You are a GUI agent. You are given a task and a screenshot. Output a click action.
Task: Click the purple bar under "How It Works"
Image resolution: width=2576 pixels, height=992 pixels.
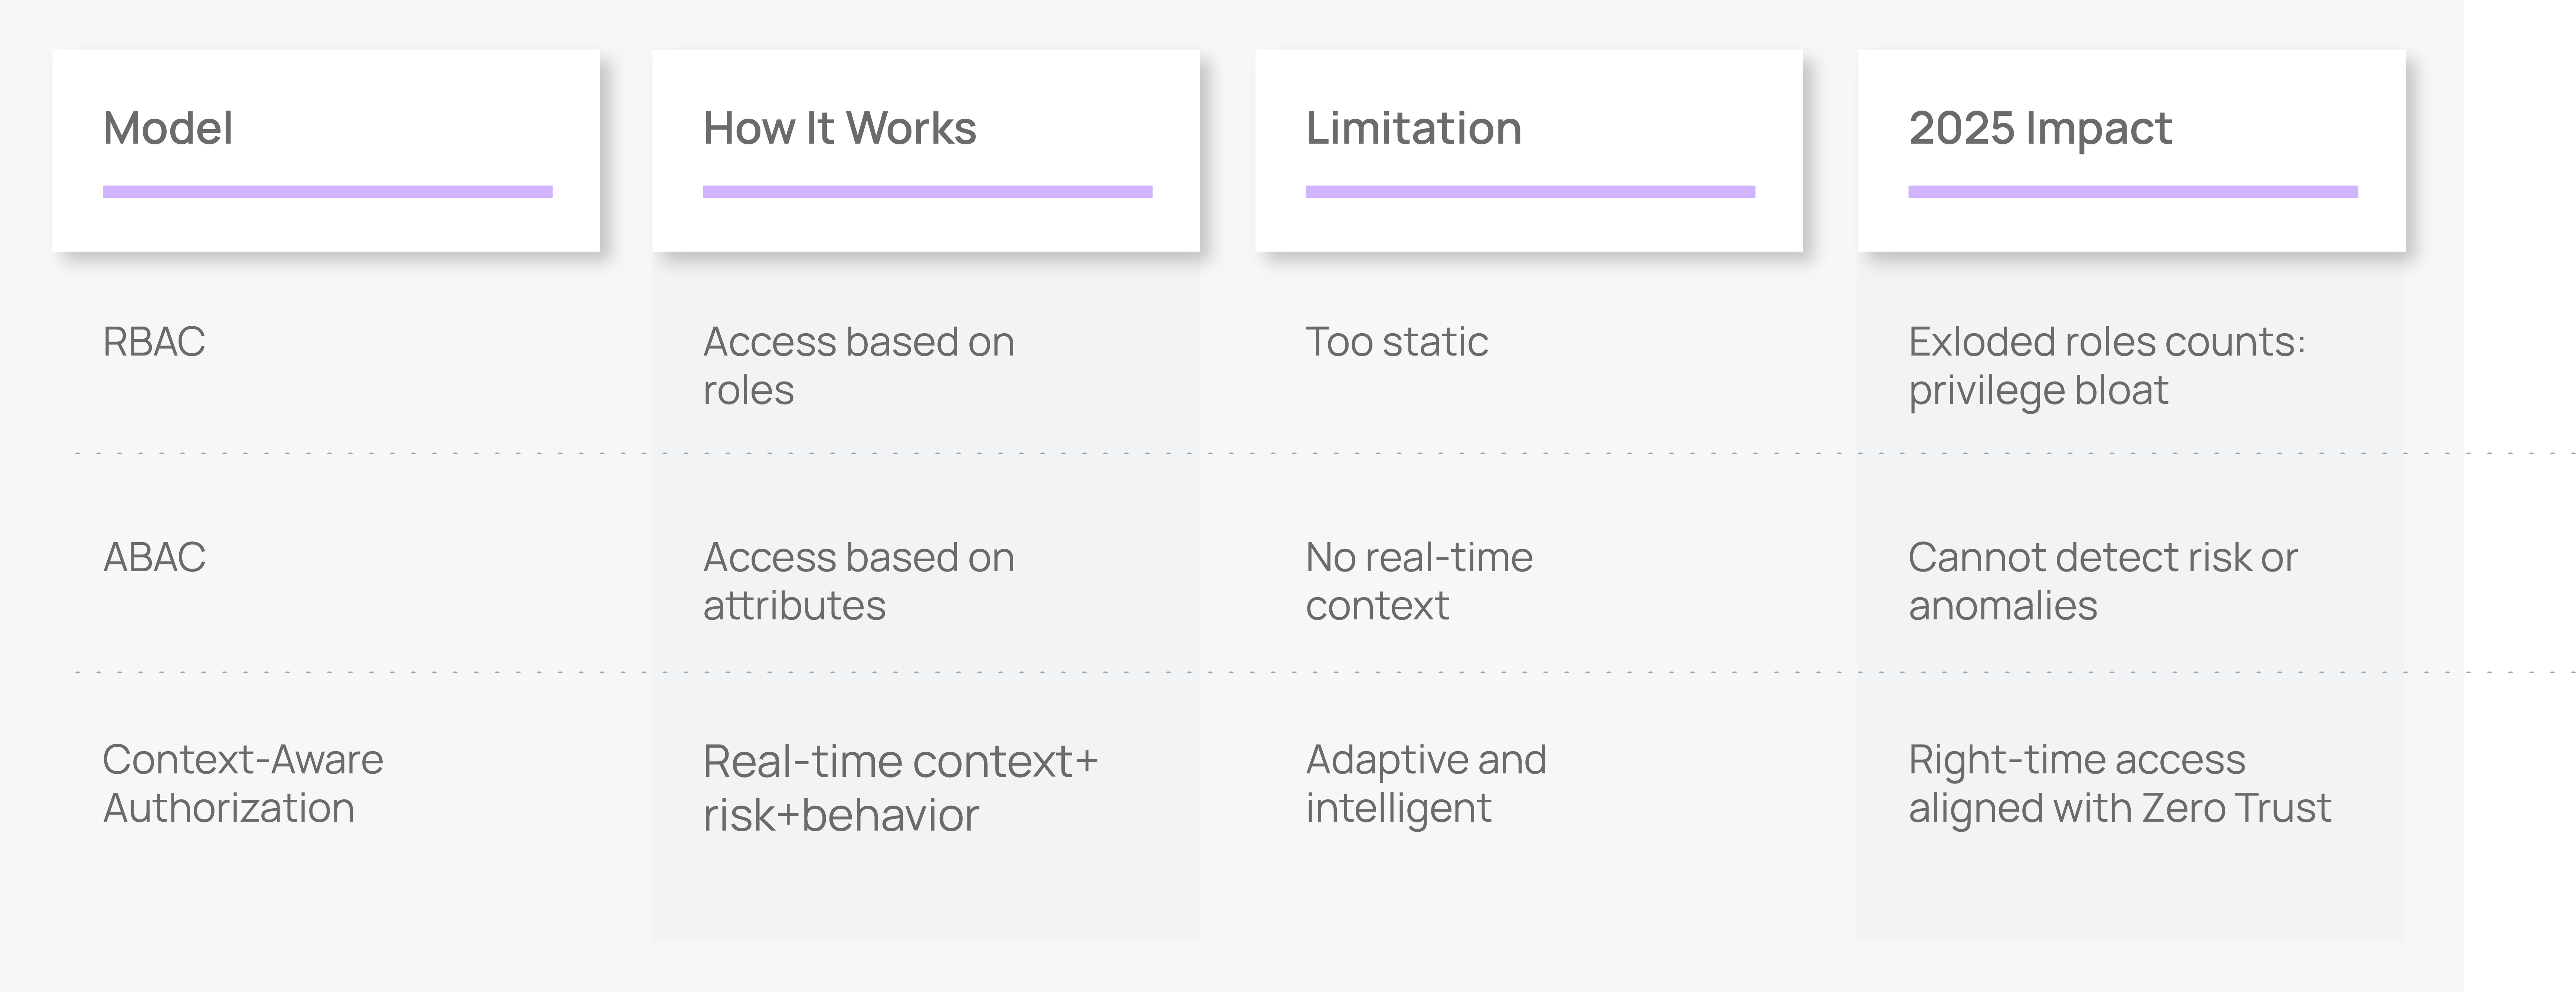[927, 191]
